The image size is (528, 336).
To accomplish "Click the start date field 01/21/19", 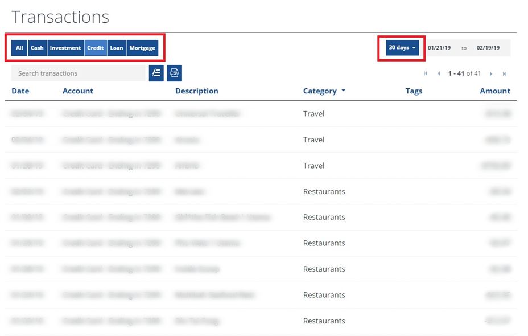I will (x=439, y=48).
